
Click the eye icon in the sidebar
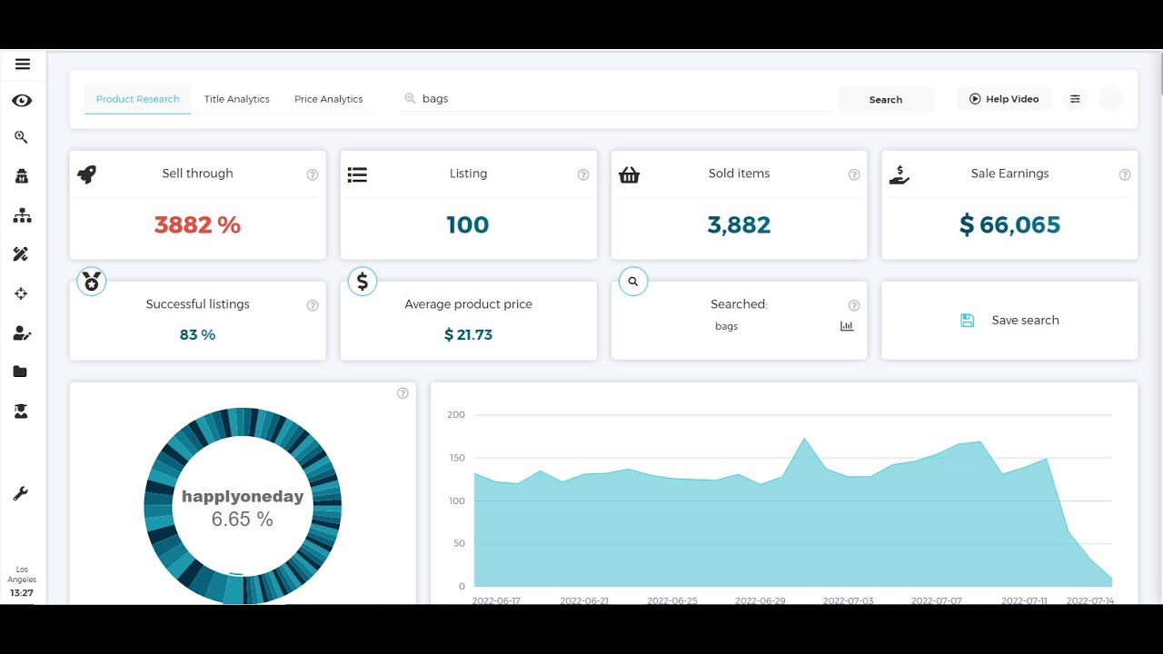[x=22, y=101]
